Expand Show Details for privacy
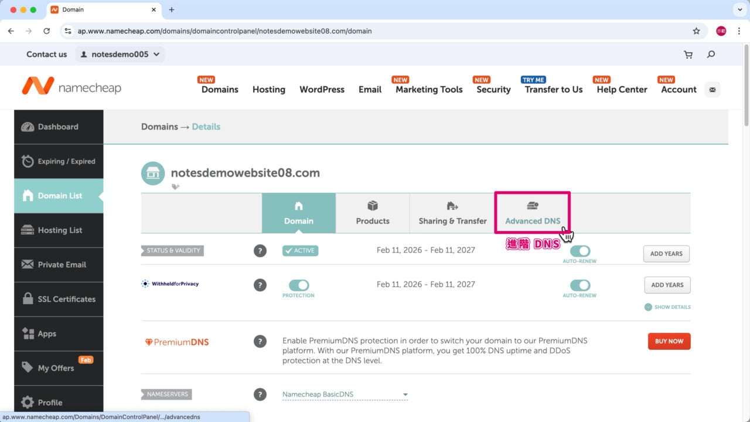This screenshot has width=750, height=422. [x=667, y=307]
